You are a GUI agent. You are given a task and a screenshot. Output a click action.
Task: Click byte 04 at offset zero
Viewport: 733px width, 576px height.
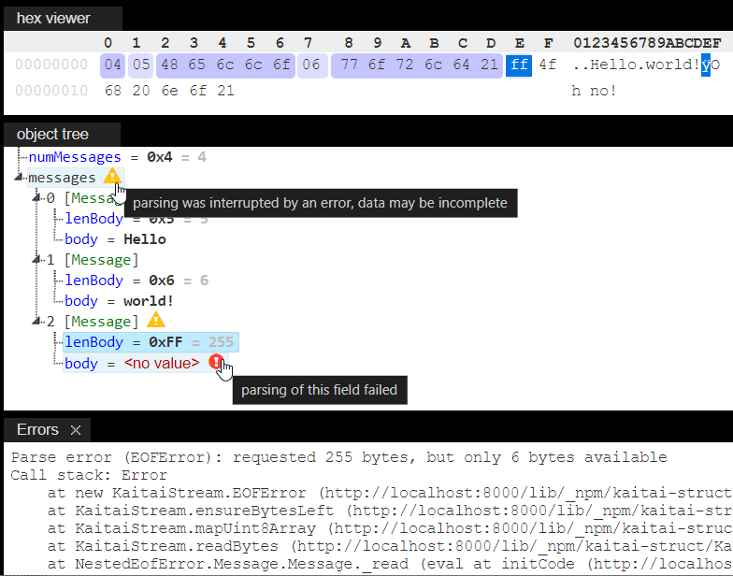click(x=112, y=65)
